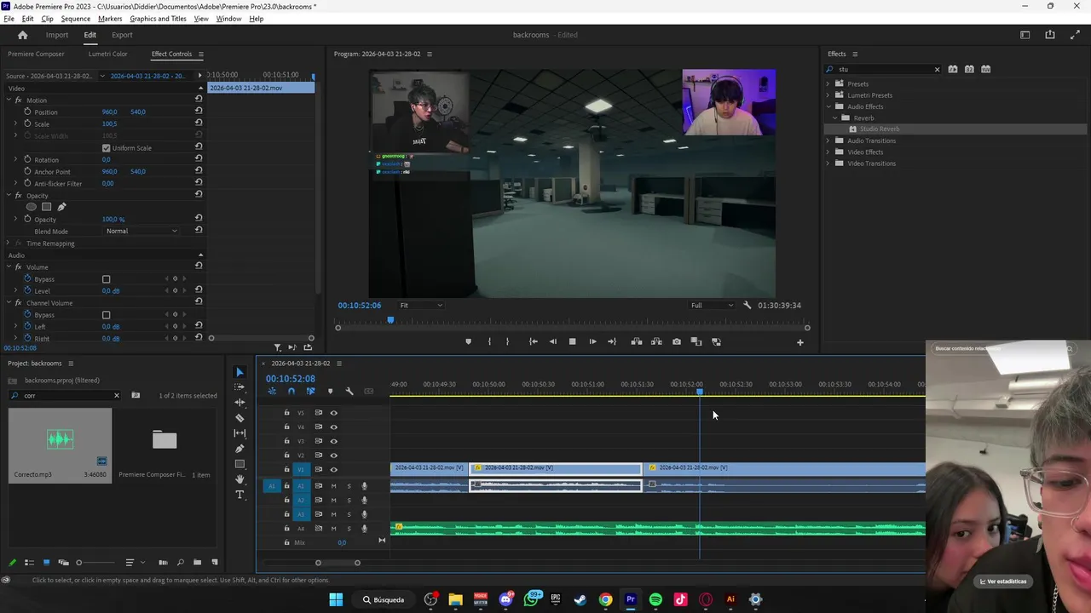Open the Fit zoom level dropdown

pyautogui.click(x=421, y=305)
